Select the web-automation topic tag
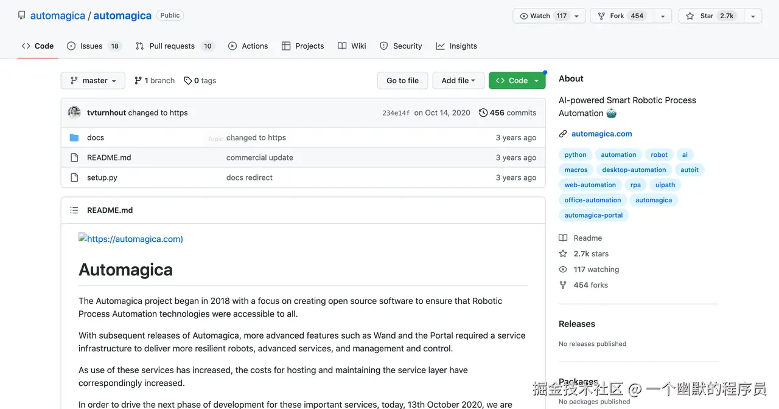This screenshot has height=409, width=779. pos(590,185)
